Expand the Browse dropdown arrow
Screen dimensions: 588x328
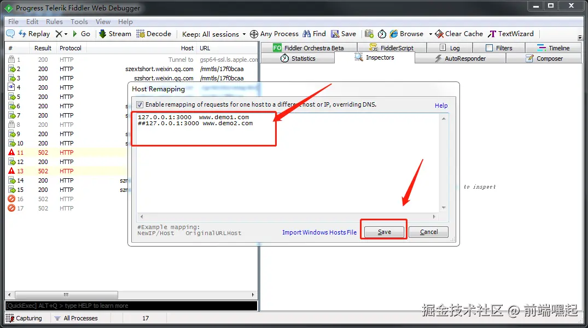[430, 34]
